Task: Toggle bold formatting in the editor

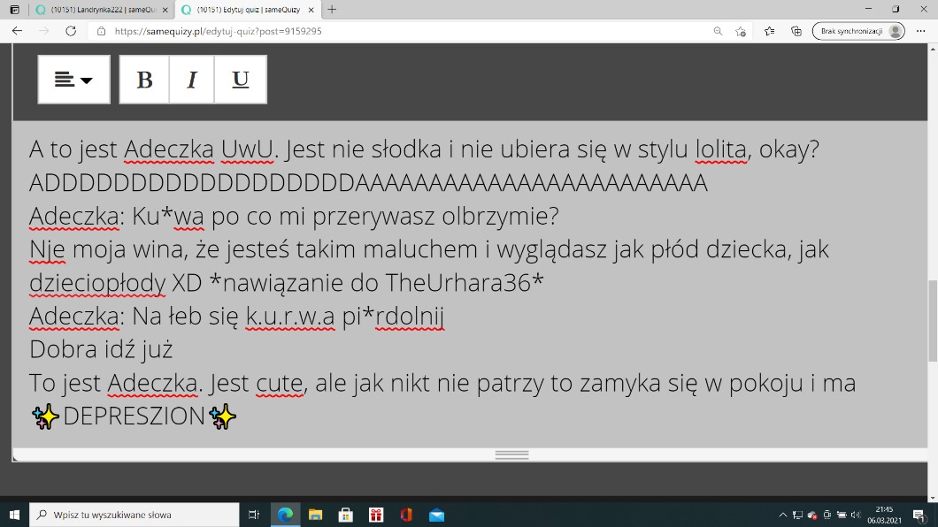Action: (x=144, y=80)
